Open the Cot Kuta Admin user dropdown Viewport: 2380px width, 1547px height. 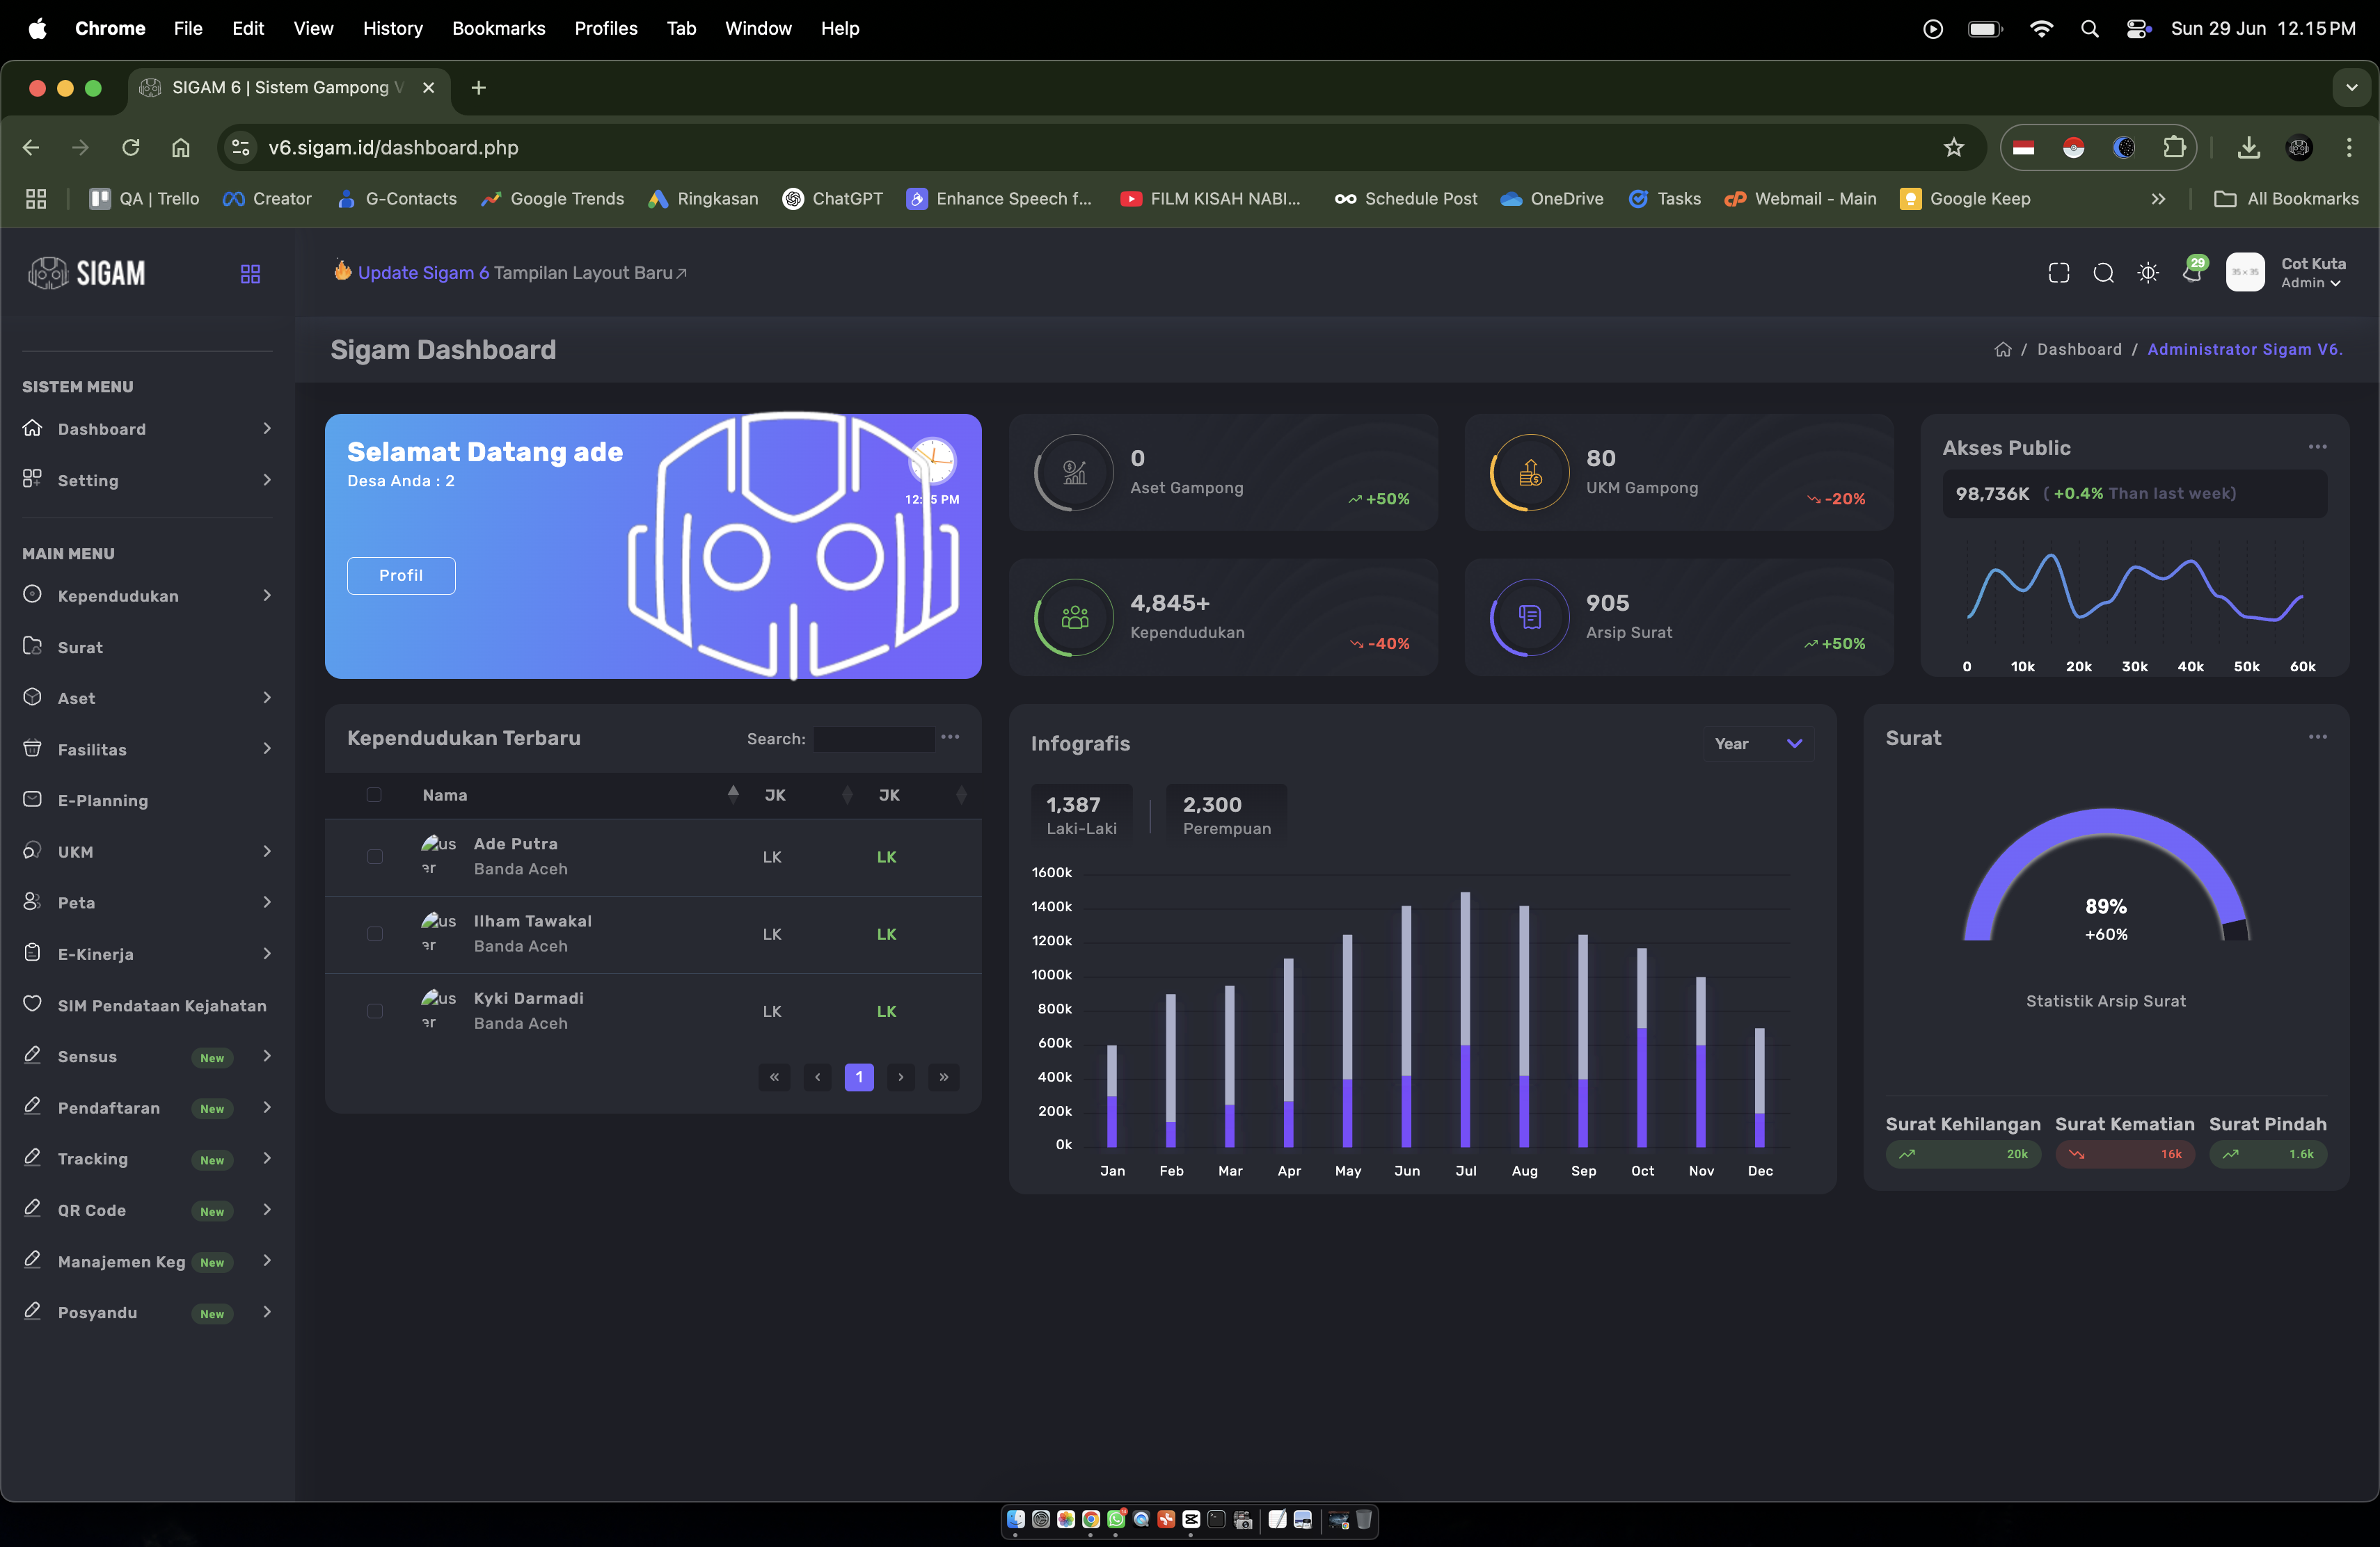2311,273
